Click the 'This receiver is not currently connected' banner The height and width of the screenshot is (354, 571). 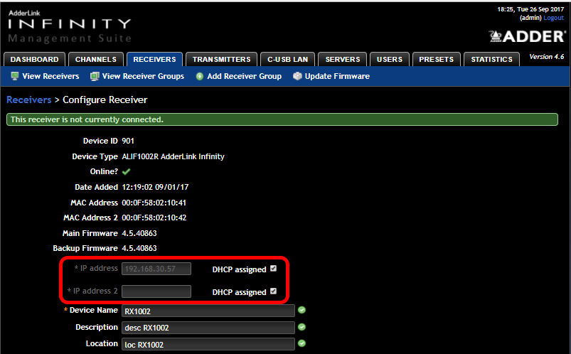click(x=282, y=119)
